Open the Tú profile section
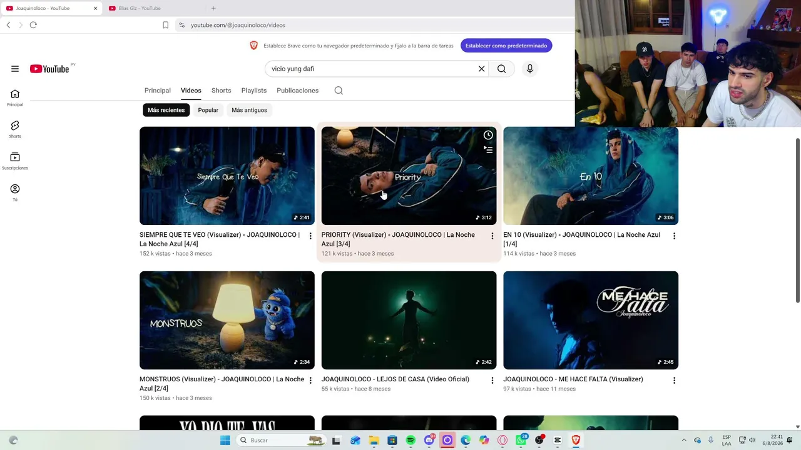Viewport: 801px width, 450px height. click(x=15, y=193)
